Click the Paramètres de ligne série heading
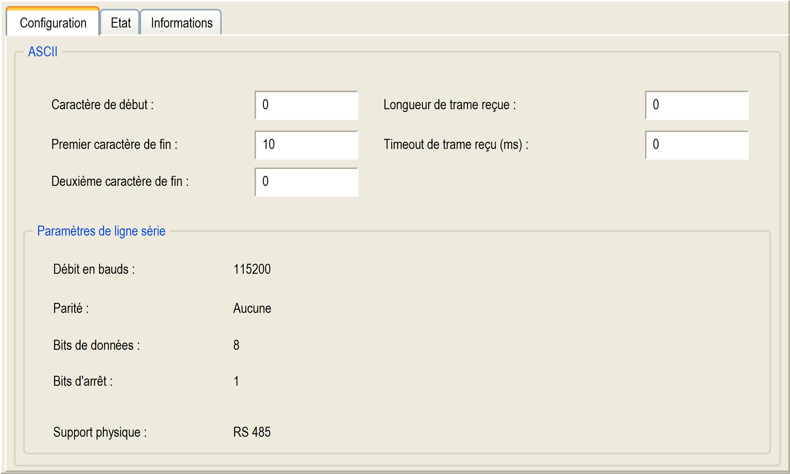 (x=101, y=231)
